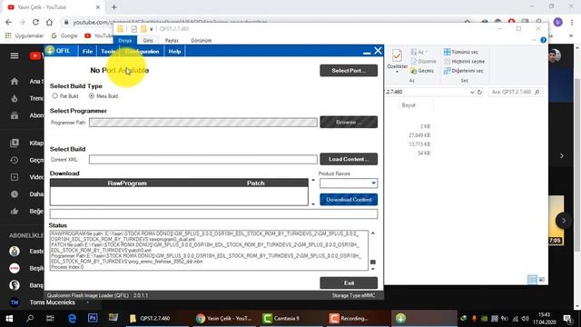
Task: Click the Download Content button
Action: coord(349,200)
